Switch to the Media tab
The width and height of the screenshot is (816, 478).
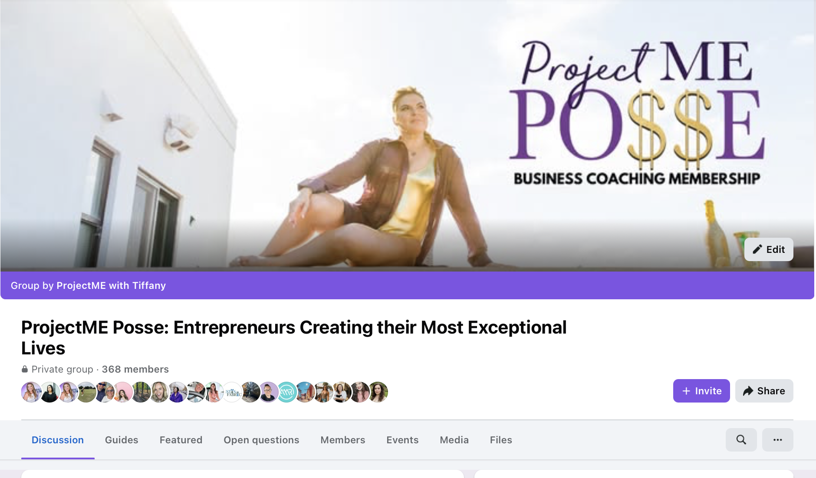[454, 440]
